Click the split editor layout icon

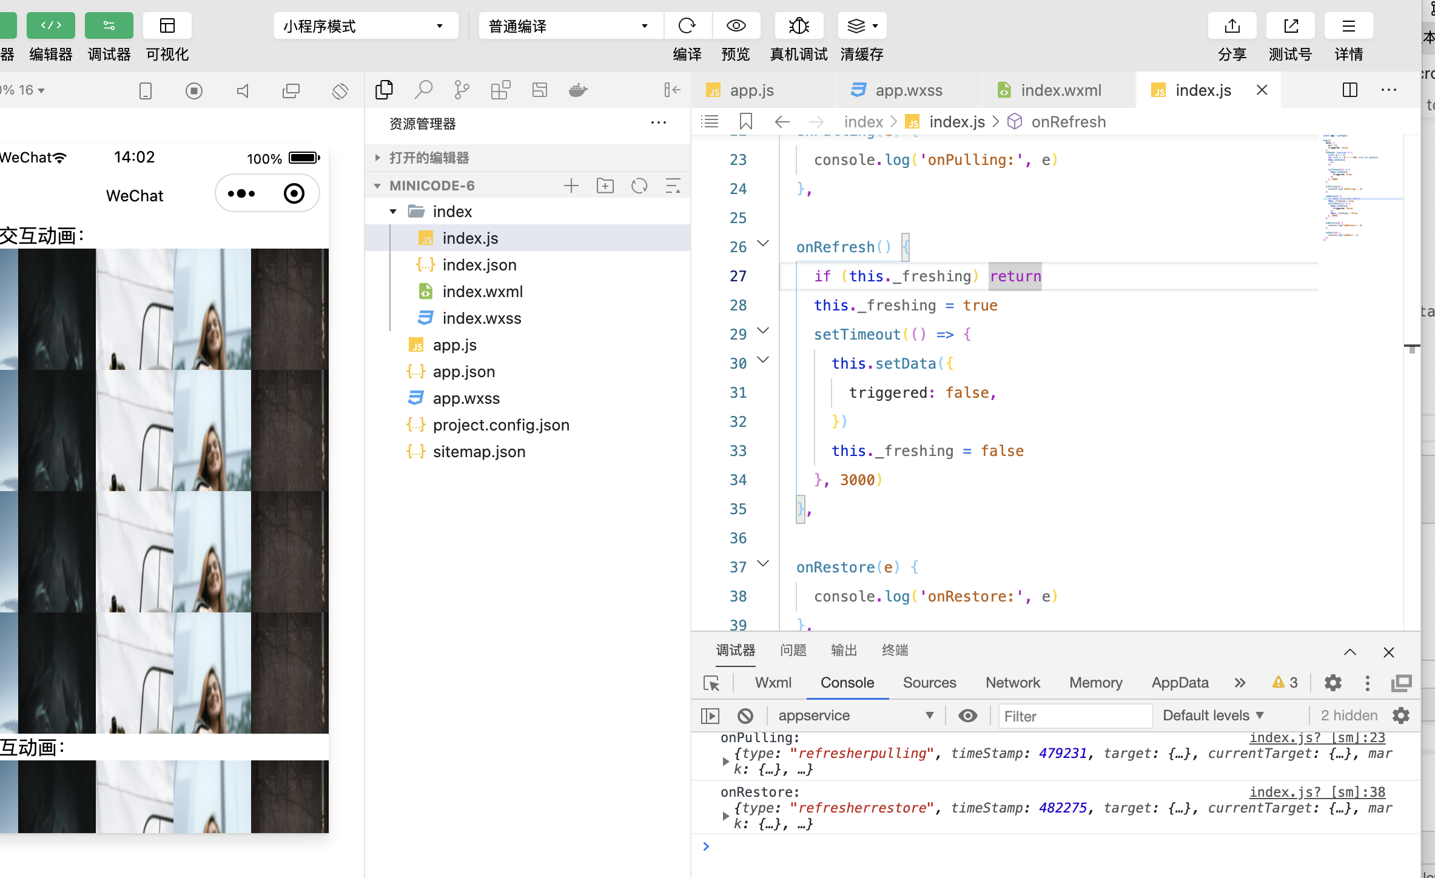(1349, 90)
